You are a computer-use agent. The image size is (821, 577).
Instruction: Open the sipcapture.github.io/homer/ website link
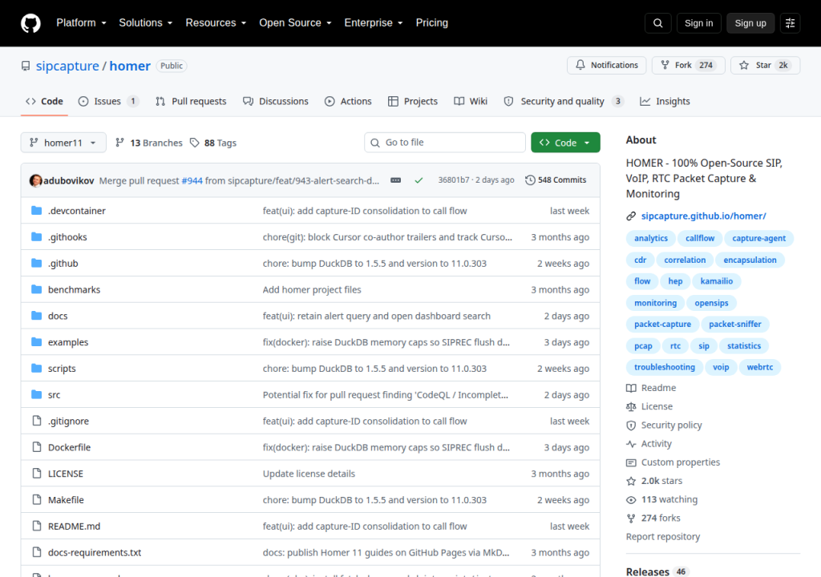pos(704,216)
